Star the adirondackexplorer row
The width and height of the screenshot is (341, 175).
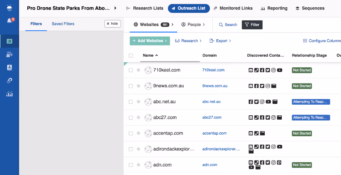(138, 149)
